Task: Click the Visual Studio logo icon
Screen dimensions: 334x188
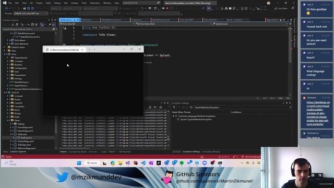Action: [x=5, y=3]
